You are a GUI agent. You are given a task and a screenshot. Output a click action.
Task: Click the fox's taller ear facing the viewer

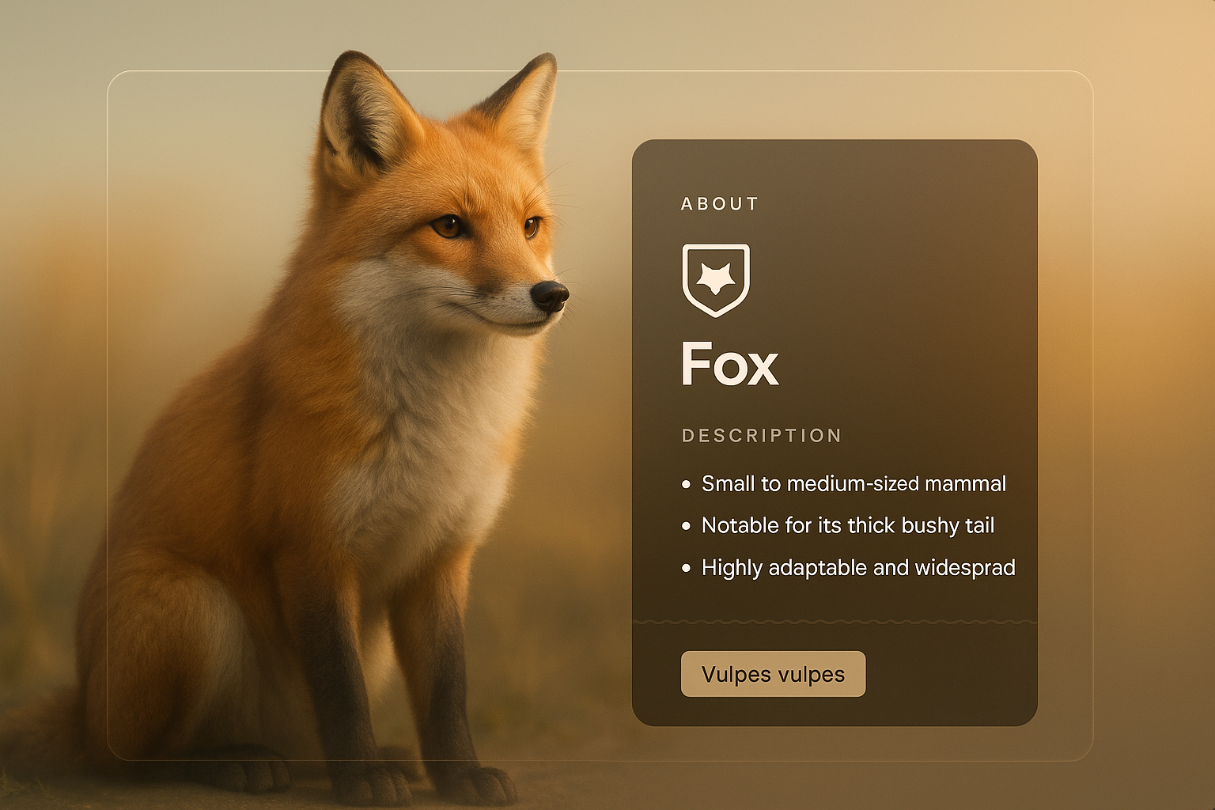(x=361, y=119)
